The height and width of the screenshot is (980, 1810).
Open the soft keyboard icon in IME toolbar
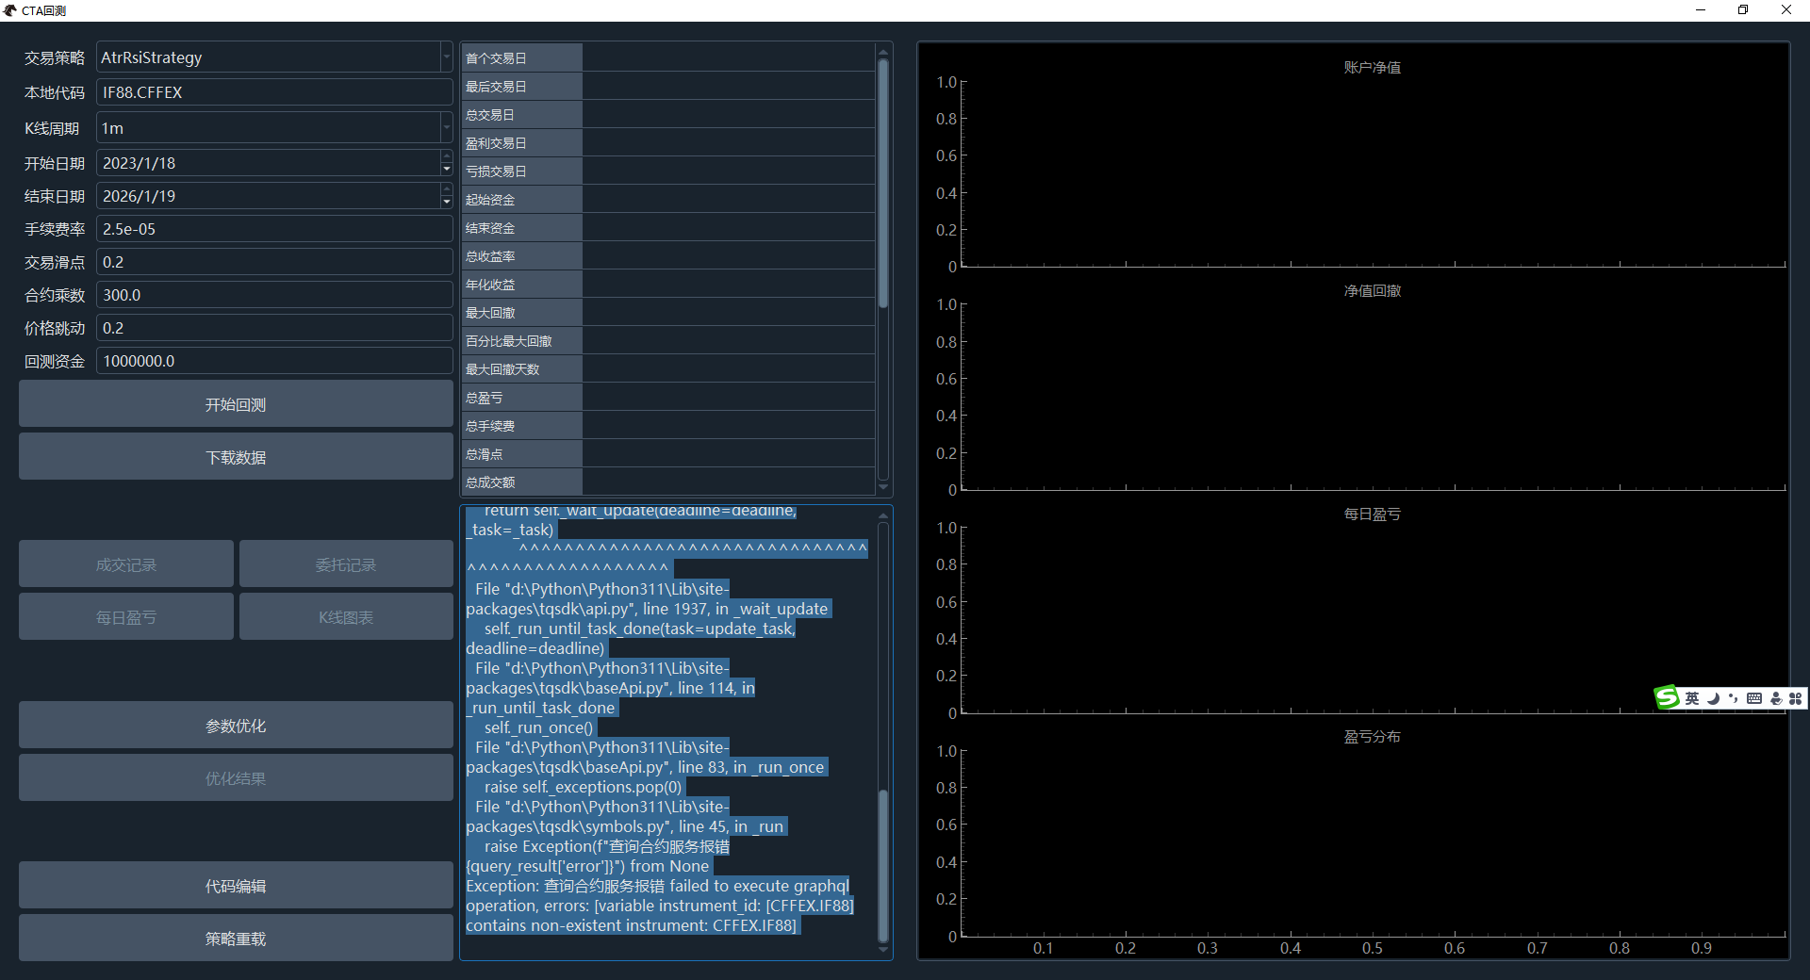(x=1753, y=698)
